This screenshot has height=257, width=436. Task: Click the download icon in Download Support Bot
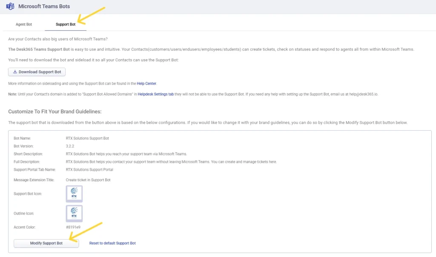tap(15, 71)
